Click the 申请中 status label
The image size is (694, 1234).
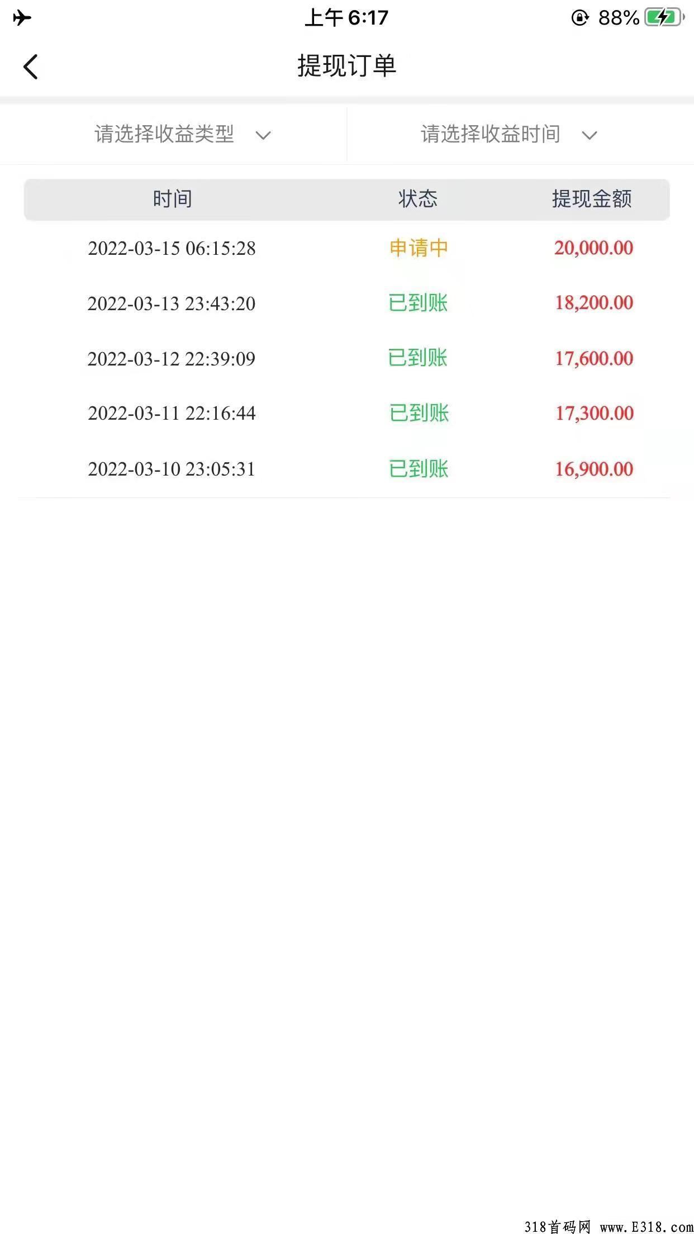pos(419,248)
